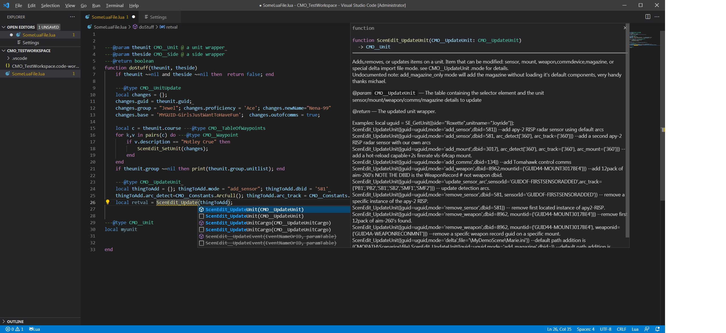The image size is (726, 333).
Task: Click the feedback icon in status bar
Action: pyautogui.click(x=647, y=329)
